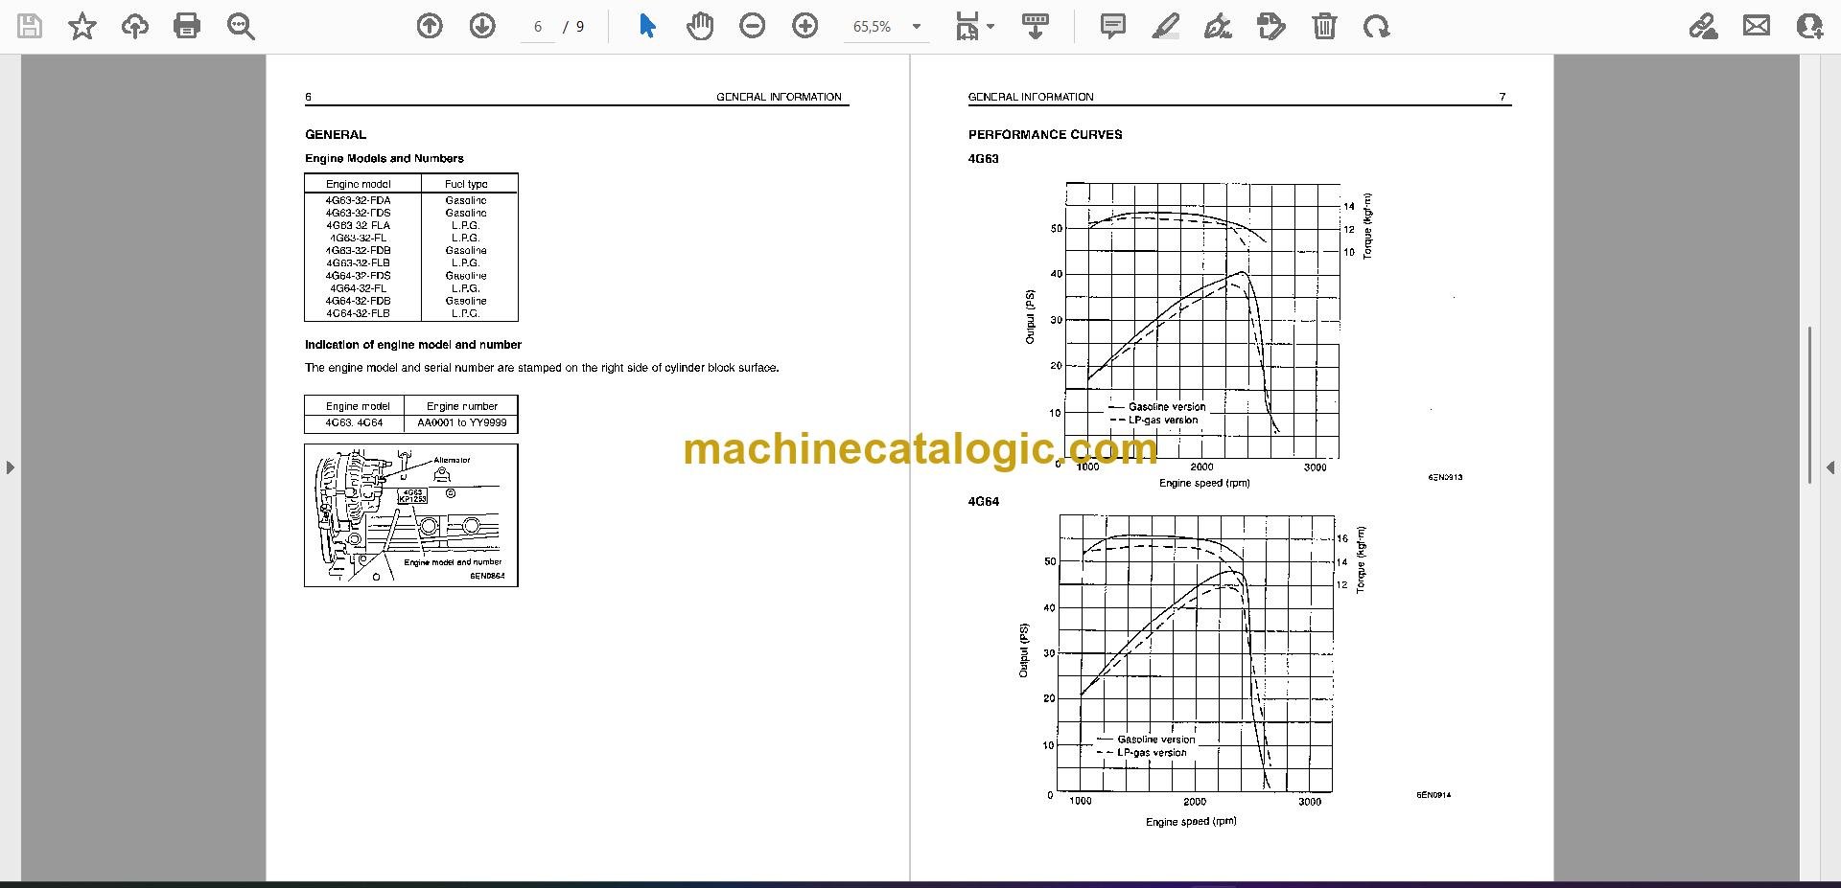Click the fit page view icon
Viewport: 1841px width, 888px height.
click(967, 27)
